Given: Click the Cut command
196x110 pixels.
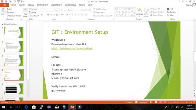Looking at the screenshot, I should tap(9, 9).
